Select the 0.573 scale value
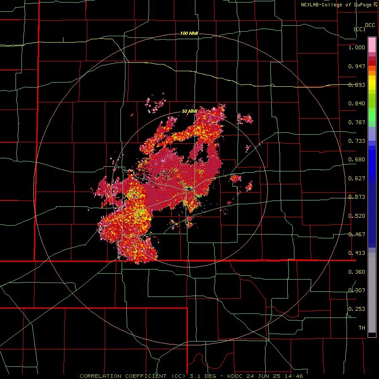 [357, 197]
